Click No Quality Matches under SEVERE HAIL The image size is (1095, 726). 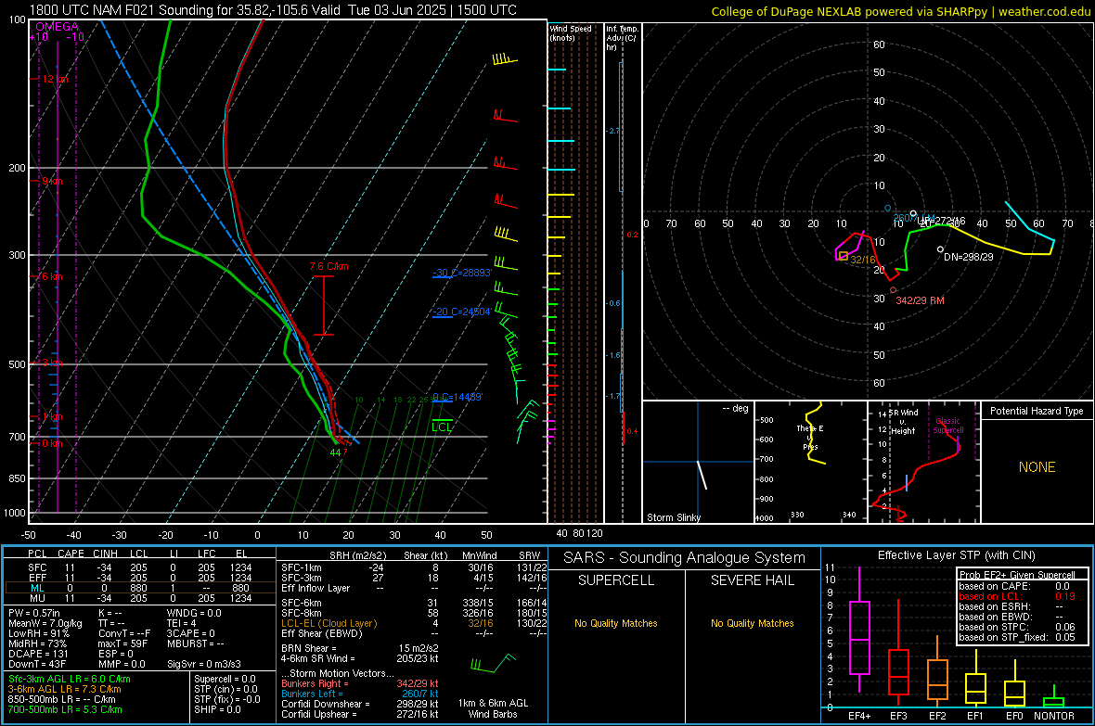(752, 623)
